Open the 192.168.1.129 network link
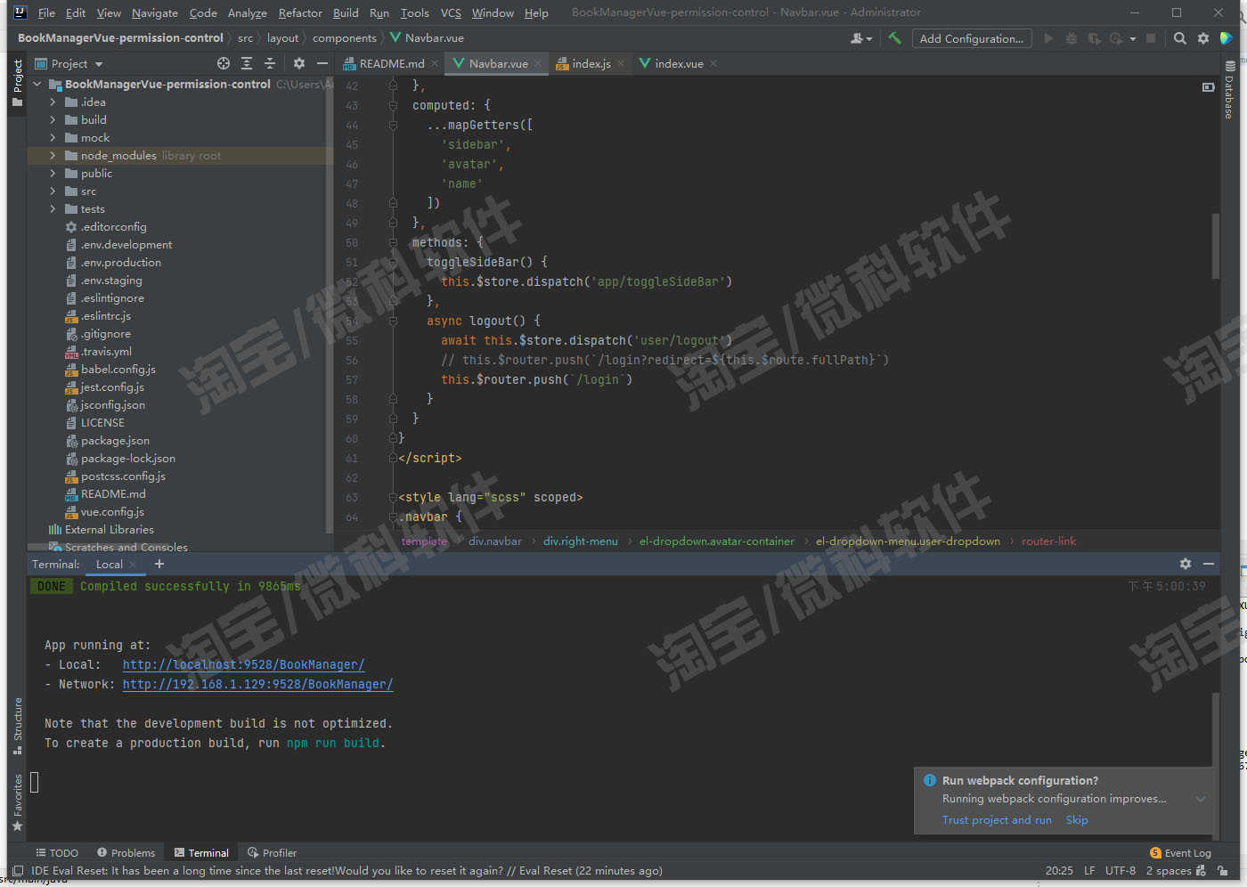 click(x=257, y=684)
